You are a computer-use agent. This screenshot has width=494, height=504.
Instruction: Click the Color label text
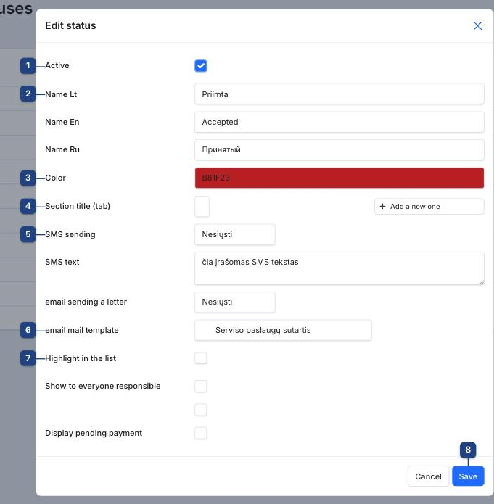click(55, 178)
